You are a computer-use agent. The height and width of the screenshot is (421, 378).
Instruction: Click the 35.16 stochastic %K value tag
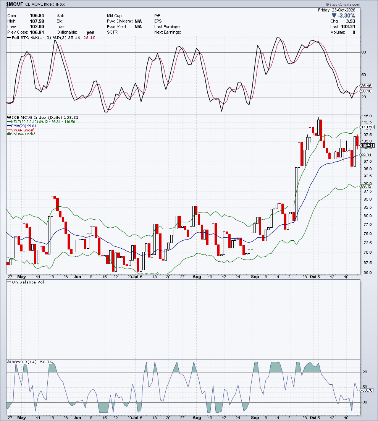click(366, 86)
